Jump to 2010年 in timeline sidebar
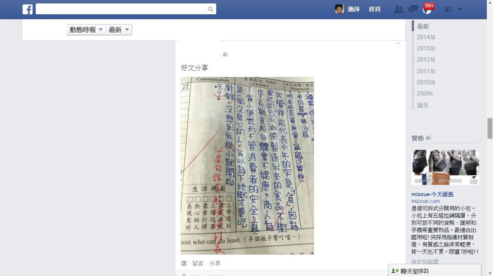 [426, 82]
